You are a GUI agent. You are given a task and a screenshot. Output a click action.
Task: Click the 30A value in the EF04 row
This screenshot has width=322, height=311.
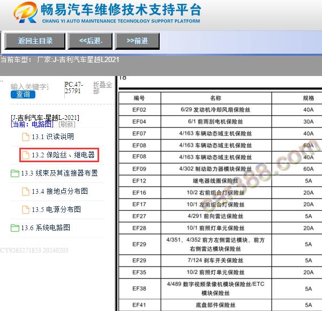[308, 122]
